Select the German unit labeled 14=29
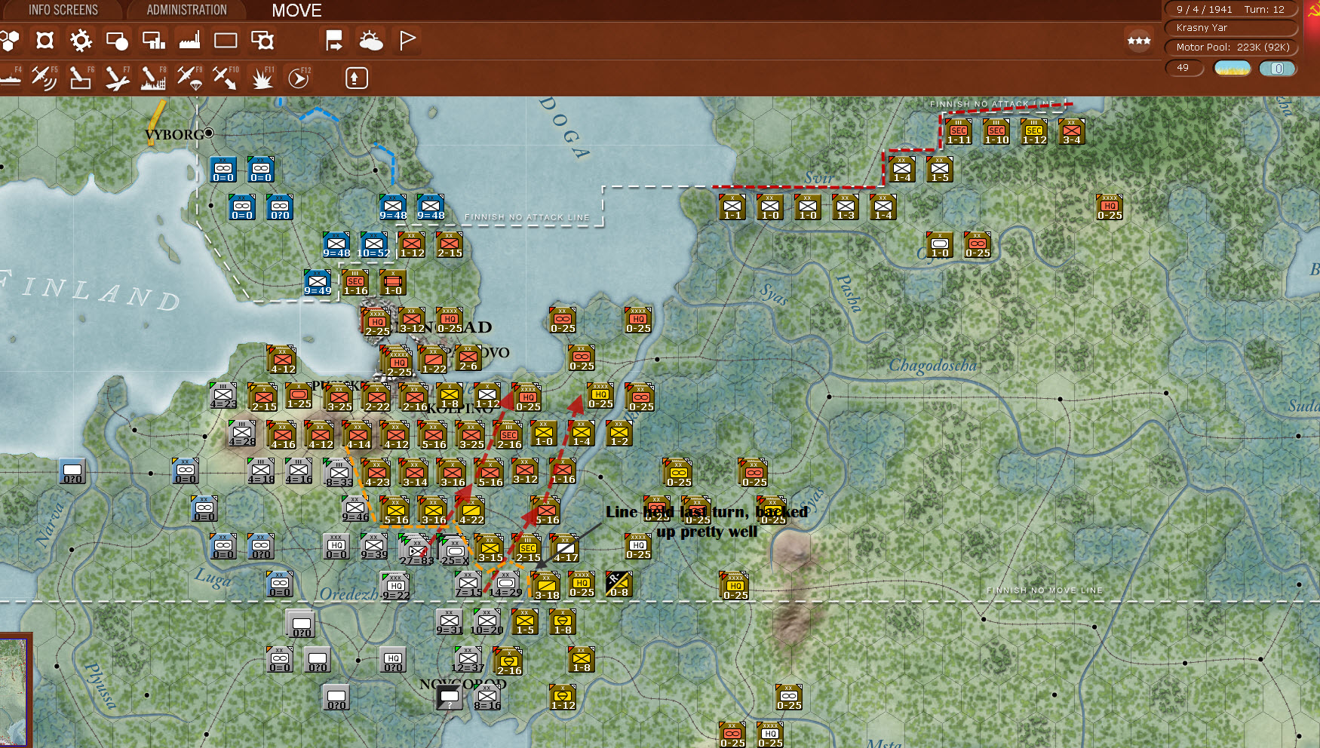The image size is (1320, 748). pyautogui.click(x=505, y=584)
